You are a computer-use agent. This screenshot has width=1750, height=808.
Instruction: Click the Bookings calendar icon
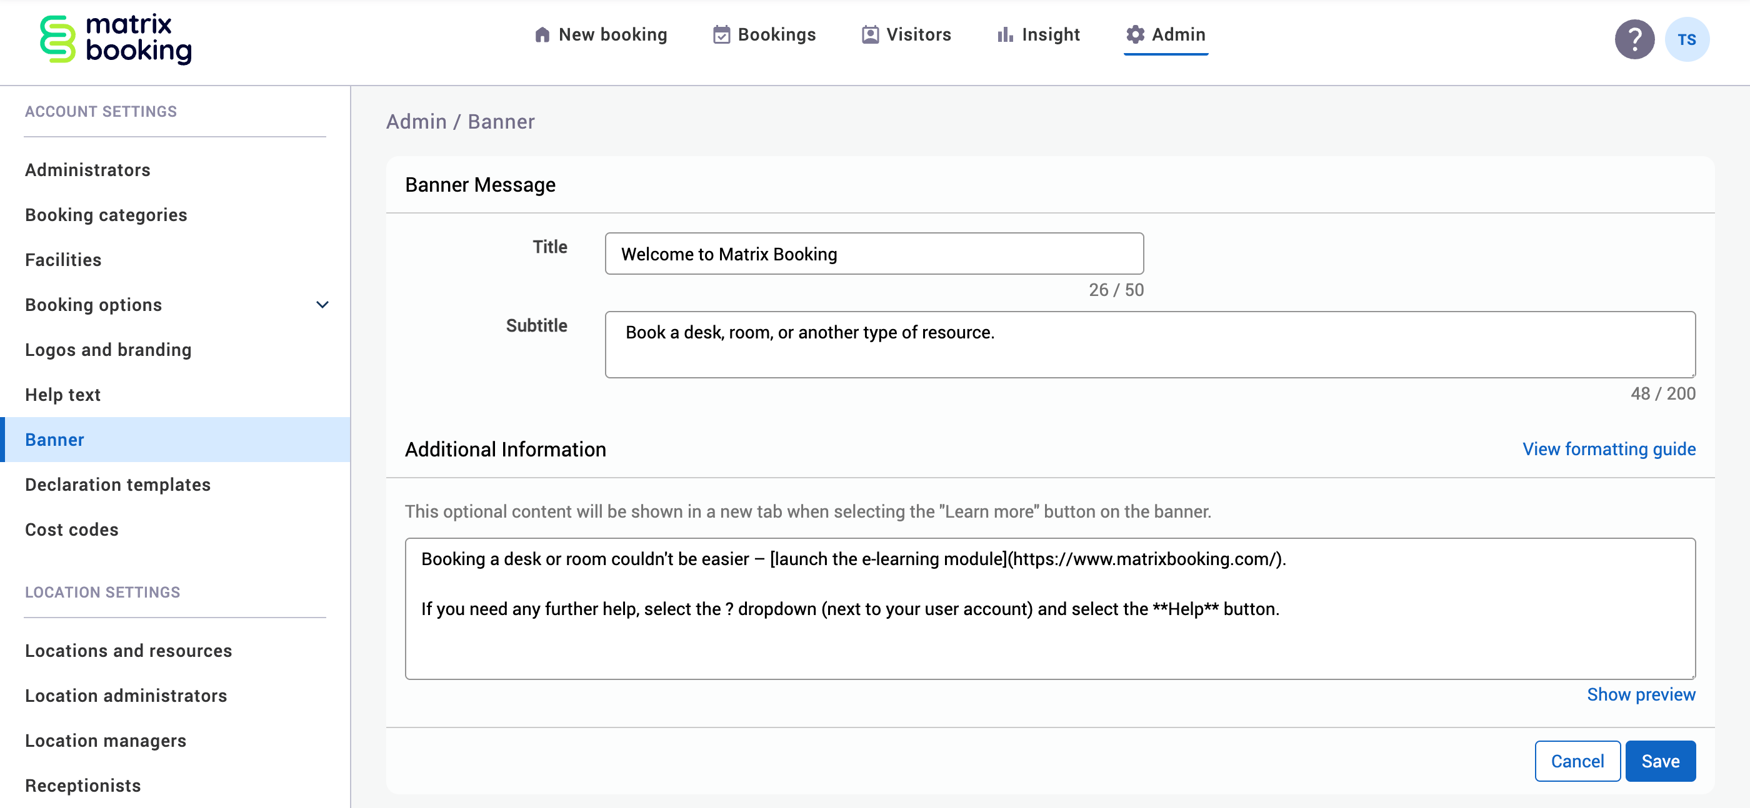coord(722,34)
